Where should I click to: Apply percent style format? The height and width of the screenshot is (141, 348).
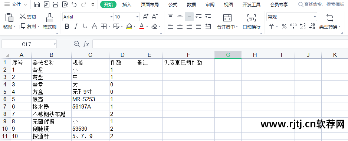click(x=284, y=27)
